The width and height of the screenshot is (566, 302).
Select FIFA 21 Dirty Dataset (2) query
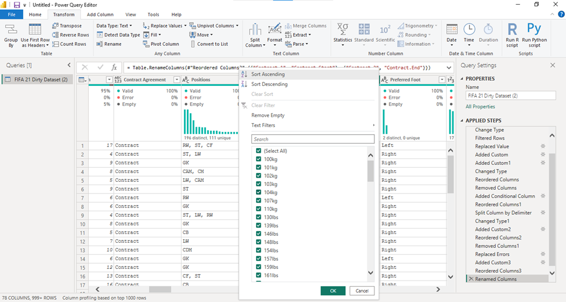pyautogui.click(x=37, y=80)
